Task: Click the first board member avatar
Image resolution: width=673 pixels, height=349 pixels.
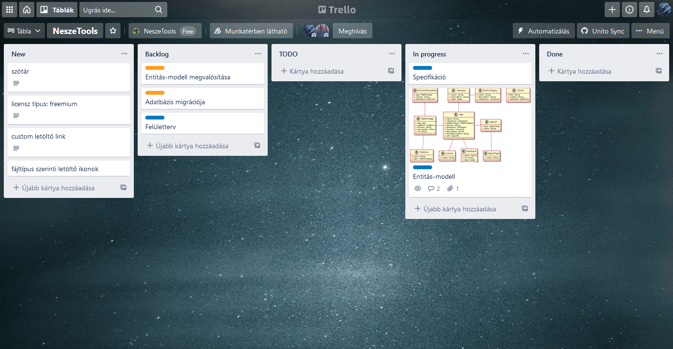Action: coord(310,31)
